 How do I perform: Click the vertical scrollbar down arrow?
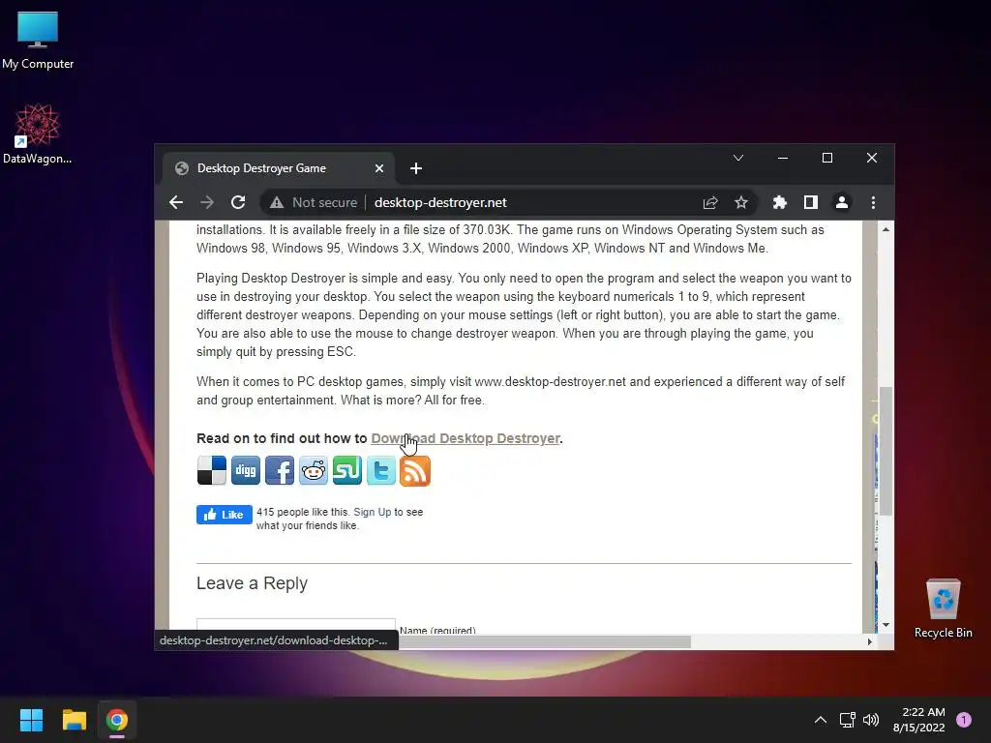pos(886,625)
